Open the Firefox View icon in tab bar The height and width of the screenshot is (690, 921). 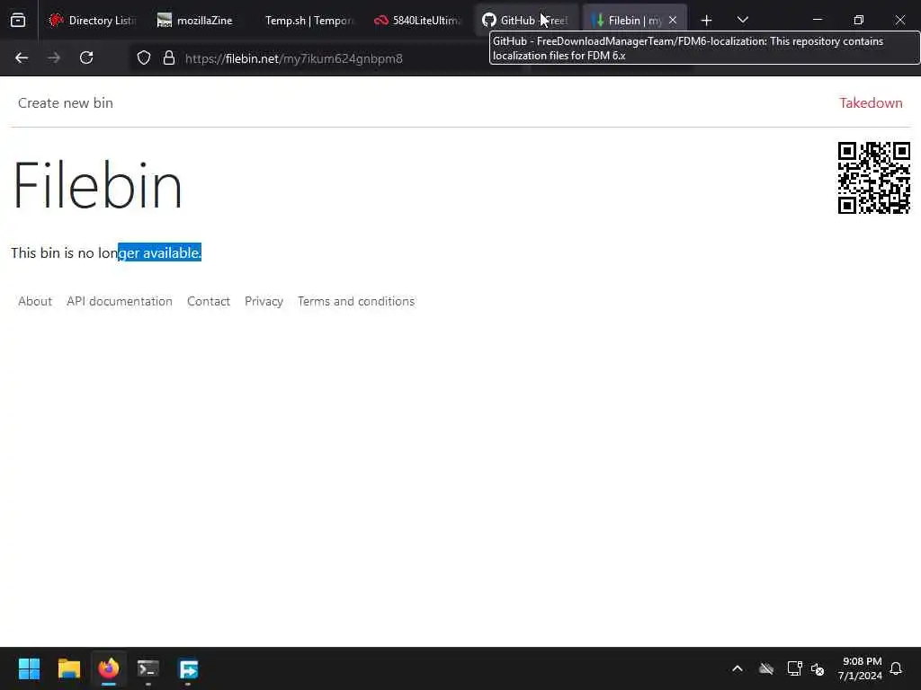(x=18, y=20)
